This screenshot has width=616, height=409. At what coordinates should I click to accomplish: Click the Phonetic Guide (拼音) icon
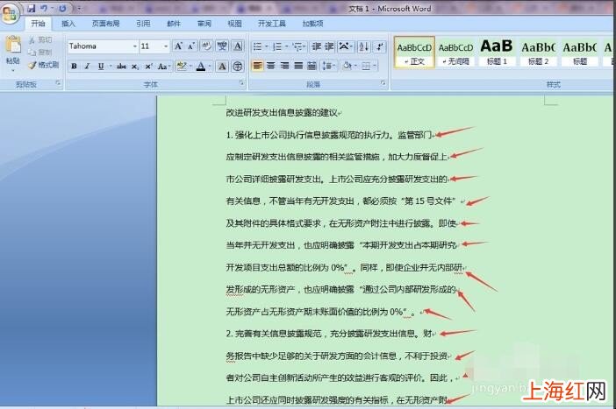pyautogui.click(x=222, y=46)
